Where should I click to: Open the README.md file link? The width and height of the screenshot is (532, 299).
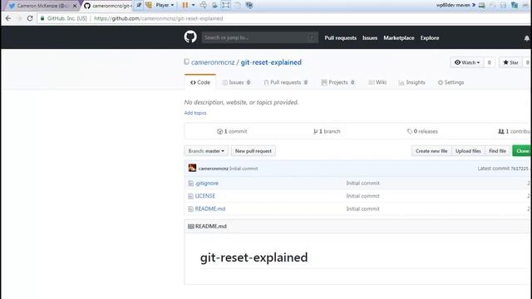point(210,209)
